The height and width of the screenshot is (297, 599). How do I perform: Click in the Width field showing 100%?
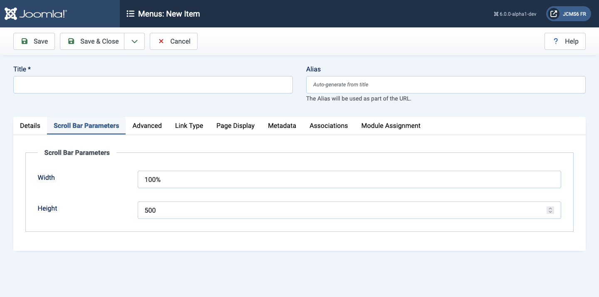click(x=349, y=179)
